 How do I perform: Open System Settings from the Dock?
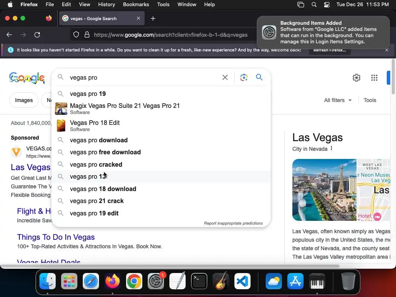click(156, 281)
